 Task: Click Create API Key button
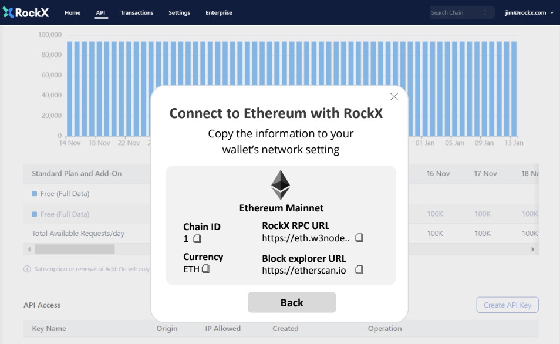tap(507, 305)
